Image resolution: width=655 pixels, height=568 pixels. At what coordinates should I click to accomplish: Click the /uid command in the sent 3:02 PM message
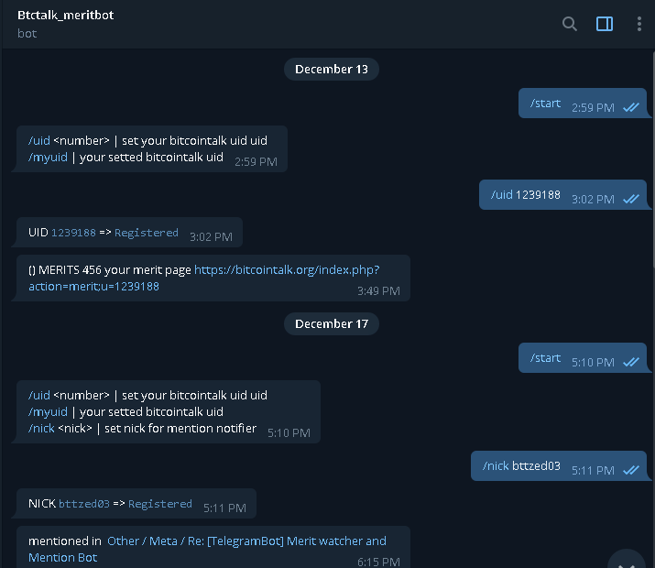(502, 195)
